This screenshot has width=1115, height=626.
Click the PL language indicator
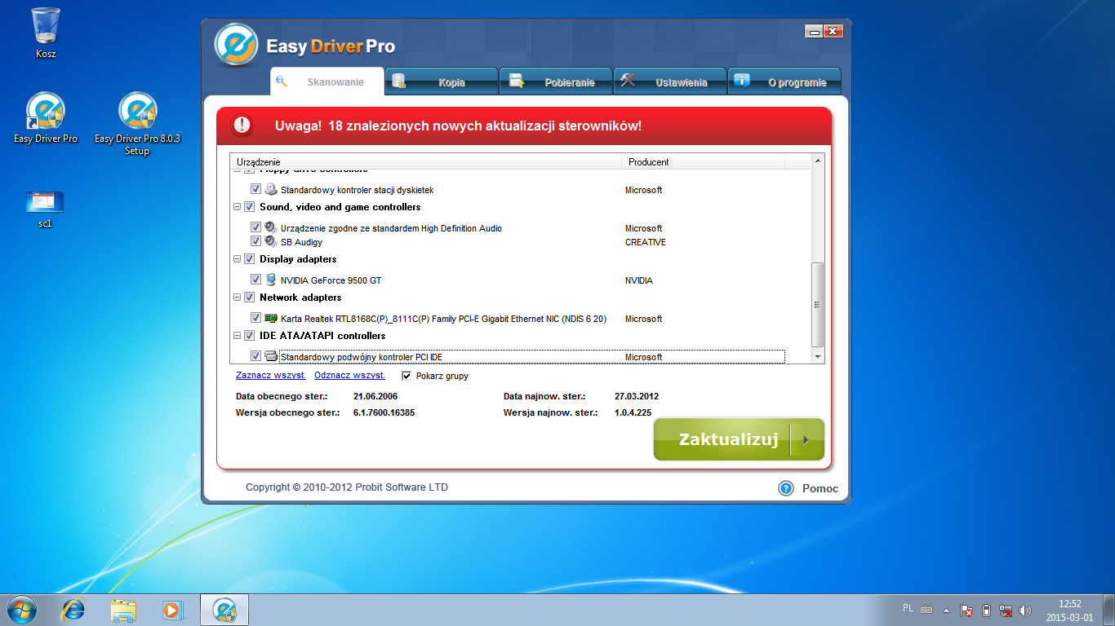[x=908, y=608]
